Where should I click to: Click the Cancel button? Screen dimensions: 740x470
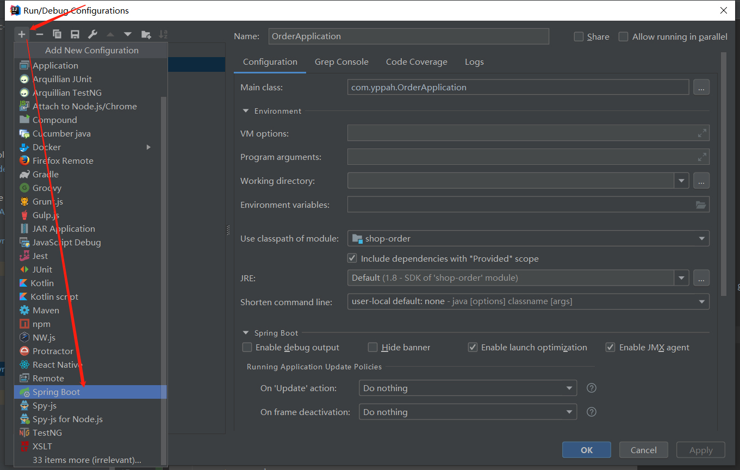tap(644, 450)
